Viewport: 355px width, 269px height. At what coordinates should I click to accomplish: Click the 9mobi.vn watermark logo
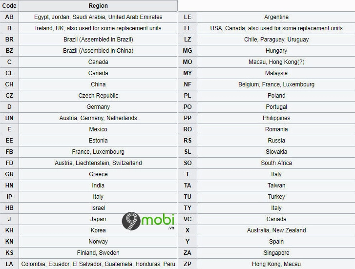click(x=148, y=221)
